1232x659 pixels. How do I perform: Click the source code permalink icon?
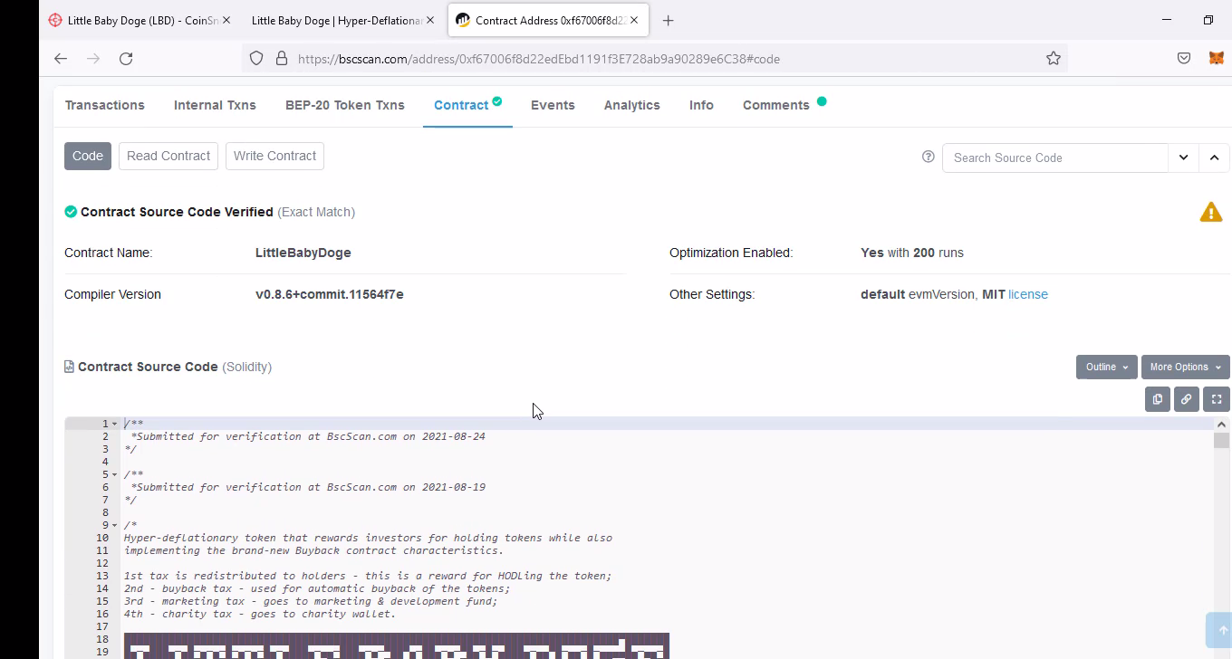[x=1186, y=399]
